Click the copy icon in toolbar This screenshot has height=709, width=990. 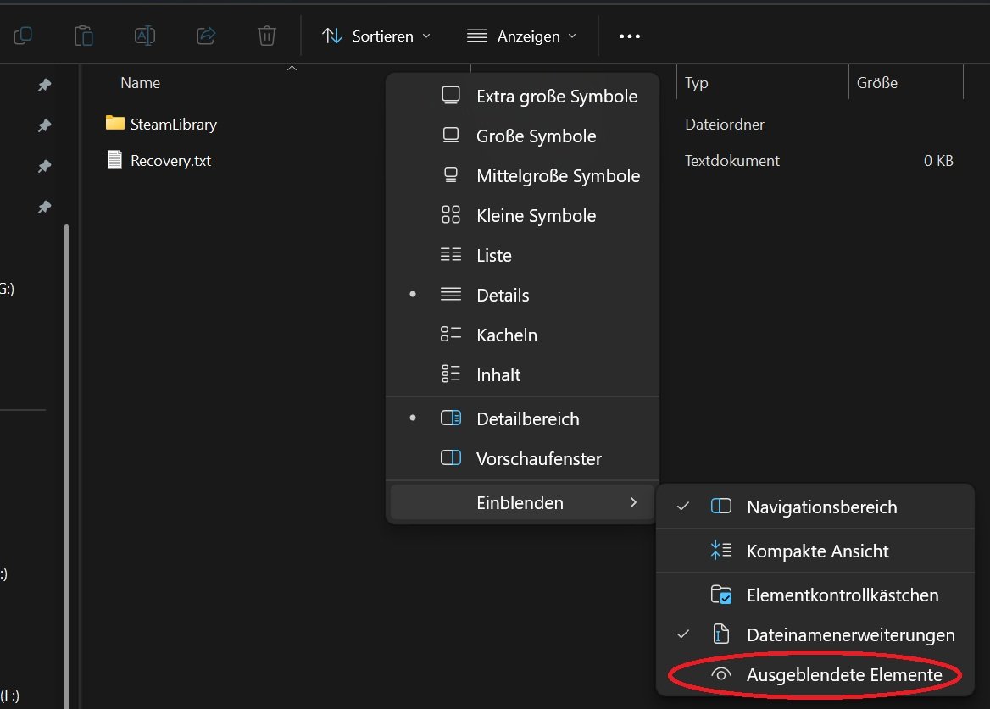(x=23, y=36)
